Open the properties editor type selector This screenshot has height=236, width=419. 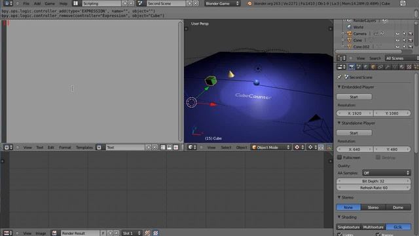point(342,67)
